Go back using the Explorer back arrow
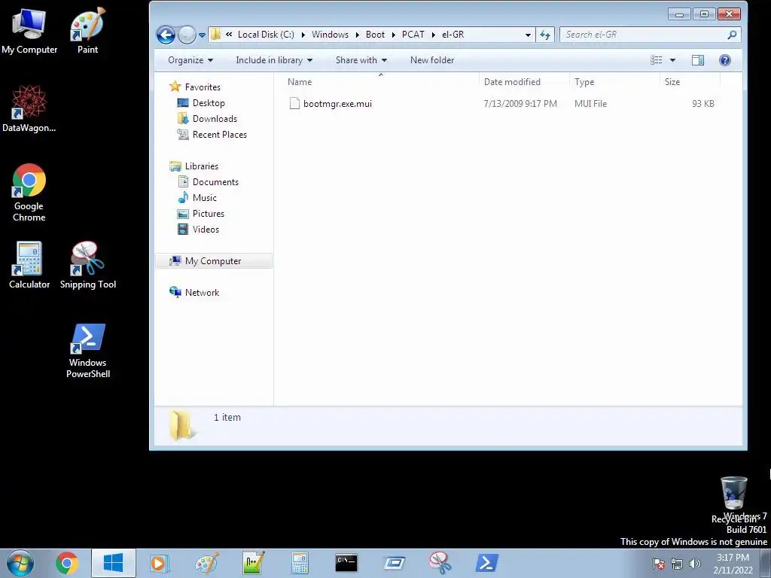This screenshot has width=771, height=578. point(166,35)
